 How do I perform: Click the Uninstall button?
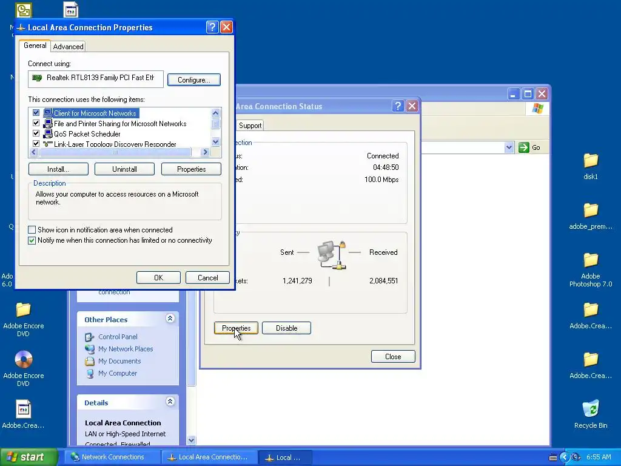[124, 169]
